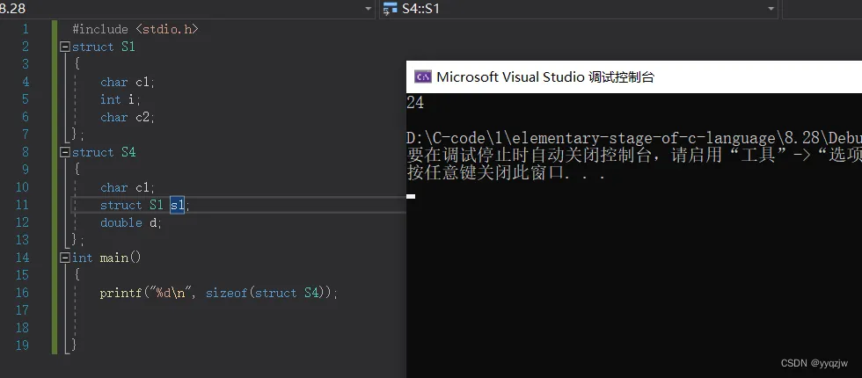Screen dimensions: 862x378
Task: Collapse the struct S1 code block
Action: [x=65, y=47]
